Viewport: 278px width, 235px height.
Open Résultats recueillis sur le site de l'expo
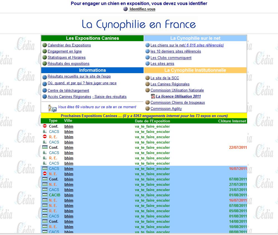tap(79, 76)
